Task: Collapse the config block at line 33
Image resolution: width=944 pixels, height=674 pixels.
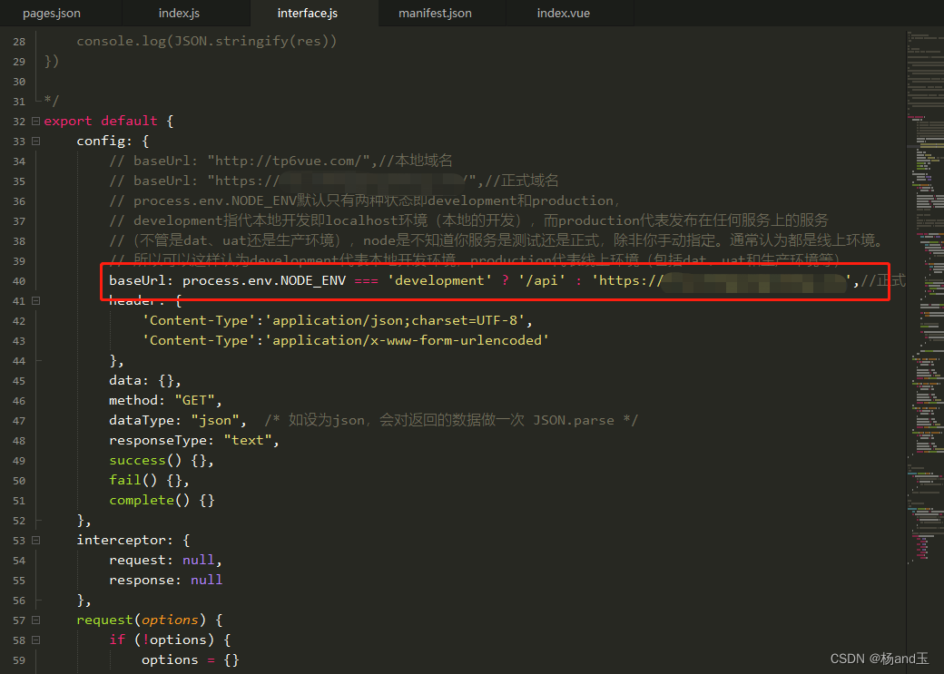Action: point(35,141)
